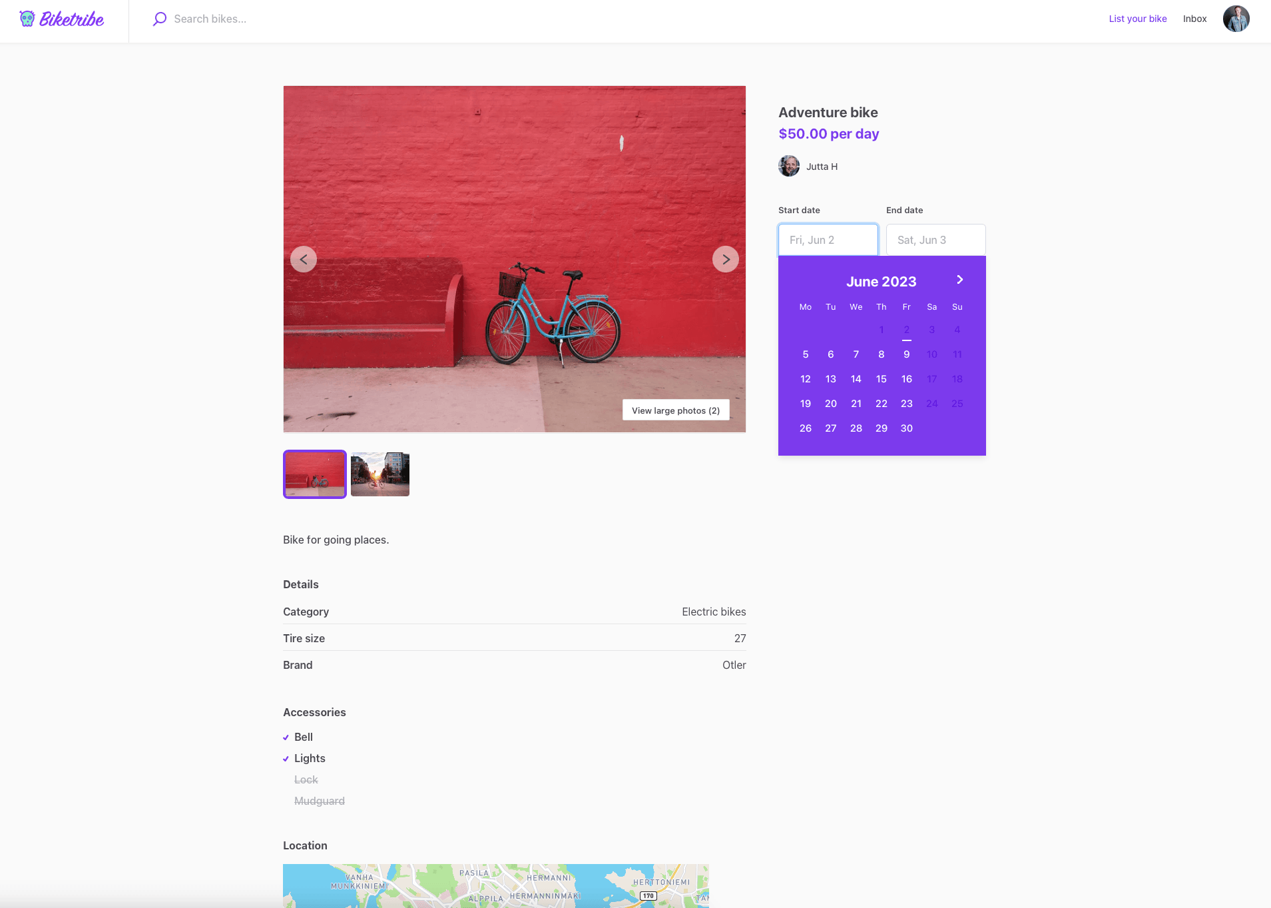
Task: Open Jutta H's profile name link
Action: click(x=822, y=167)
